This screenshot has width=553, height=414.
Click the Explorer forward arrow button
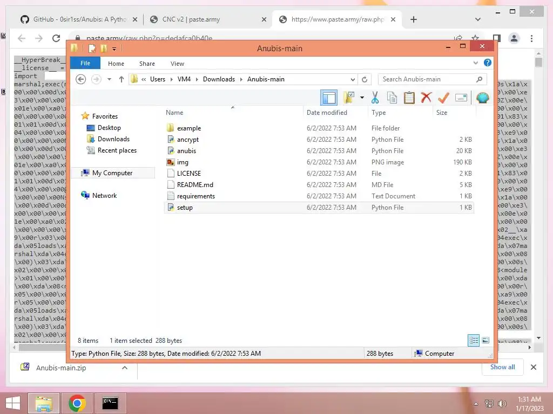tap(96, 79)
